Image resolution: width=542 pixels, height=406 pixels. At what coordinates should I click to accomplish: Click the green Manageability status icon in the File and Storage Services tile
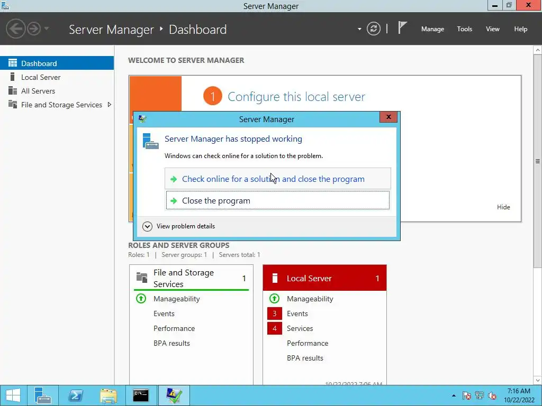point(141,298)
